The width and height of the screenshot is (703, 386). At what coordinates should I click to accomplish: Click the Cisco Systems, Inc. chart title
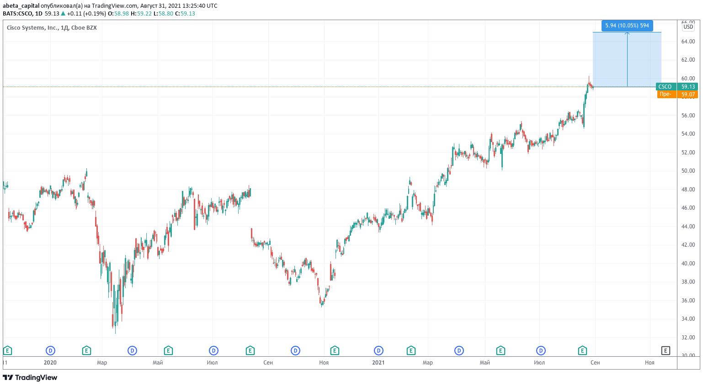point(52,27)
